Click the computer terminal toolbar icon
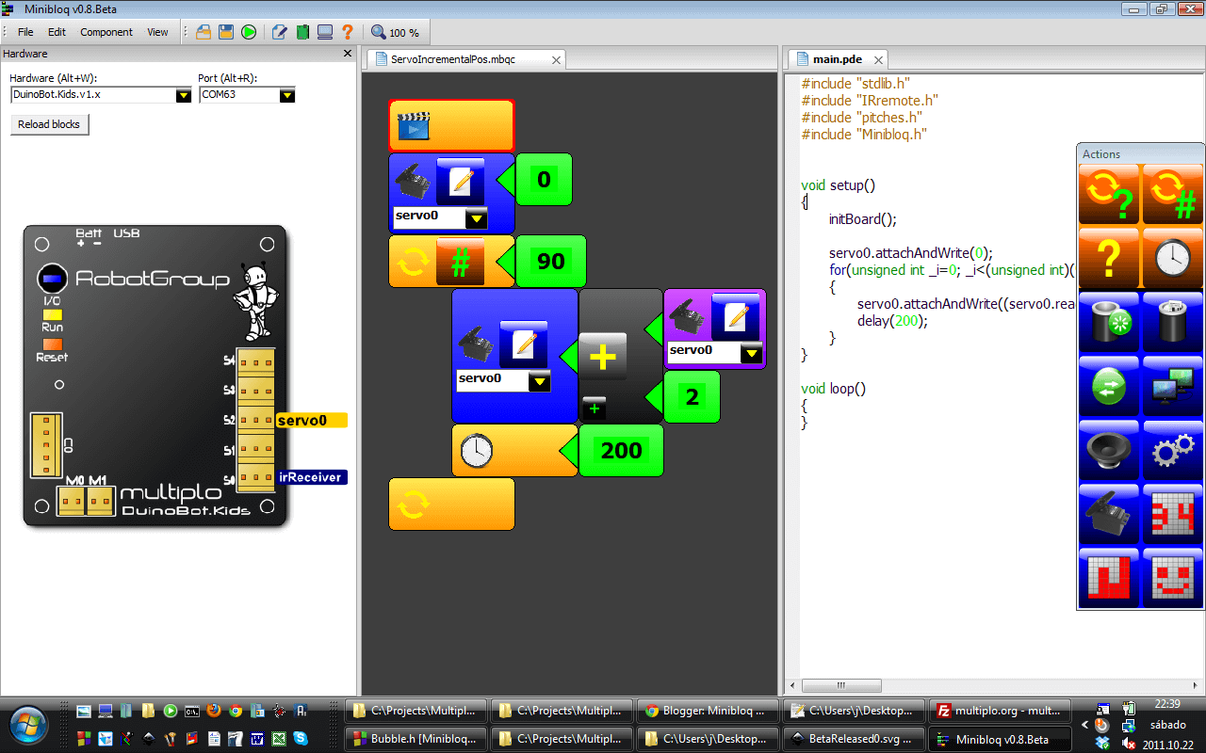This screenshot has width=1206, height=753. point(325,32)
